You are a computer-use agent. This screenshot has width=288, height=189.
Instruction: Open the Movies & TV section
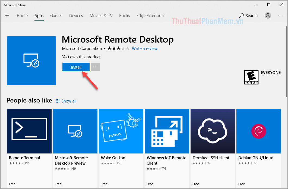point(101,15)
